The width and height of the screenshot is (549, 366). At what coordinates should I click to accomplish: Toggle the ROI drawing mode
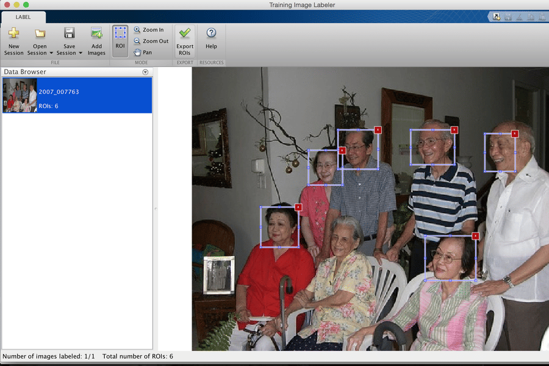coord(120,38)
